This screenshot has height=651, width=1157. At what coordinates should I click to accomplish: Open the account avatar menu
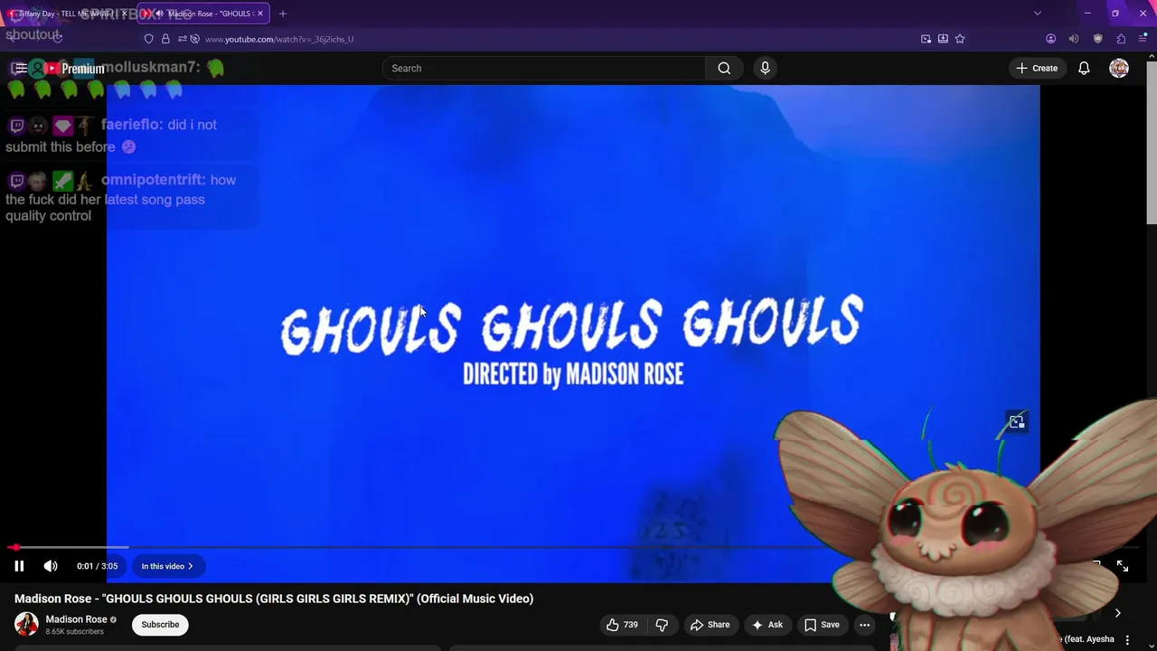coord(1119,68)
